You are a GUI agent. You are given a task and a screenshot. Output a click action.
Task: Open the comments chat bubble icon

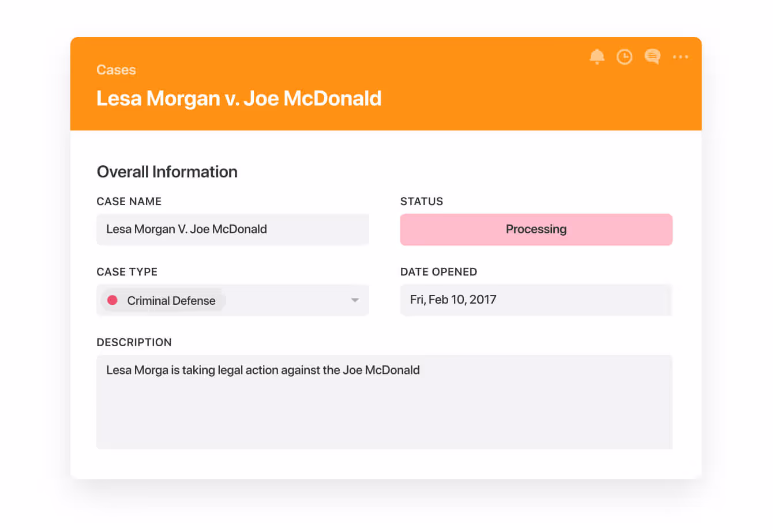point(652,56)
